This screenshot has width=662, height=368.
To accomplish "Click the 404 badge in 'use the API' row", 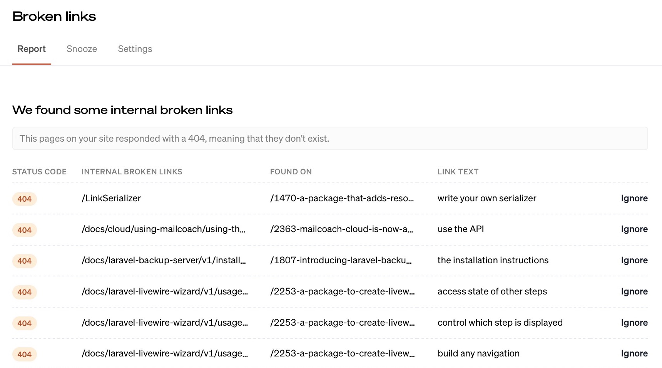I will [x=25, y=230].
